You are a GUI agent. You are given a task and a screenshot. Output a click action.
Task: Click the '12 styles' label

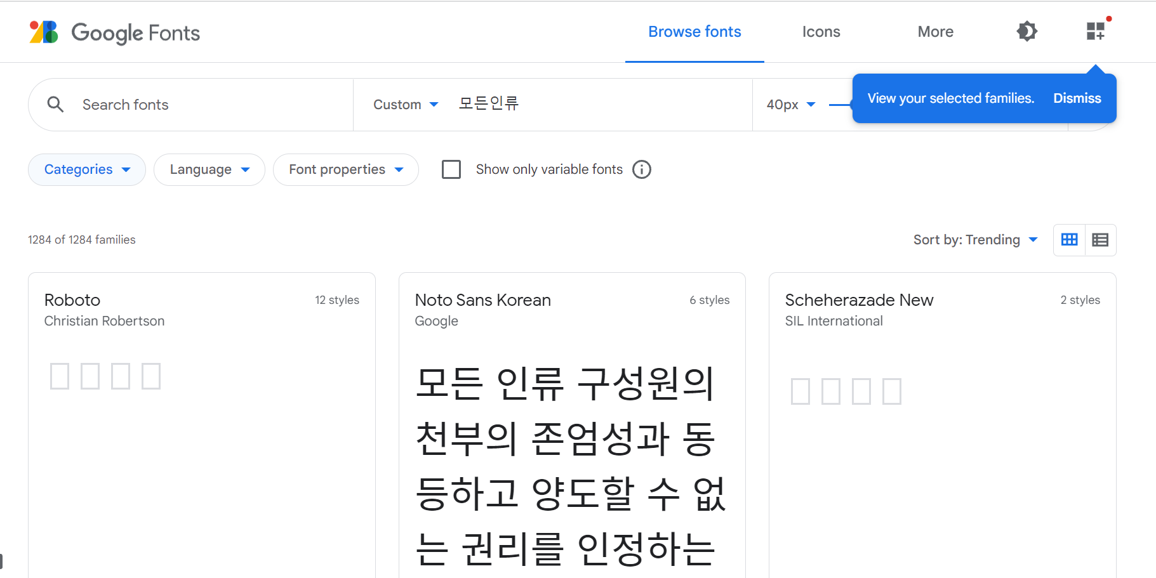pos(337,300)
